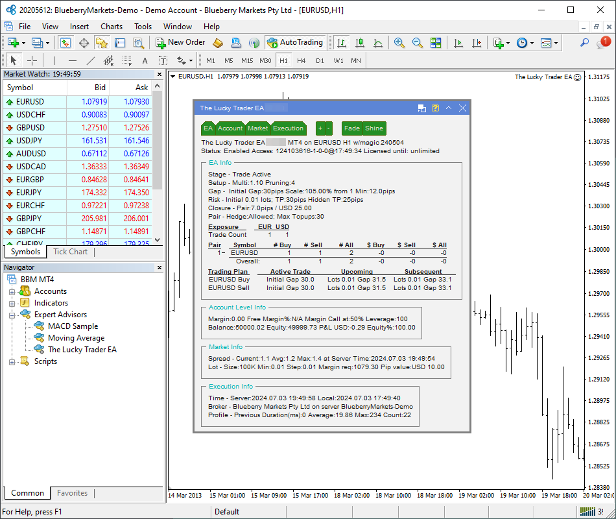Toggle the Account section in EA panel
Screen dimensions: 616x519
click(x=230, y=128)
